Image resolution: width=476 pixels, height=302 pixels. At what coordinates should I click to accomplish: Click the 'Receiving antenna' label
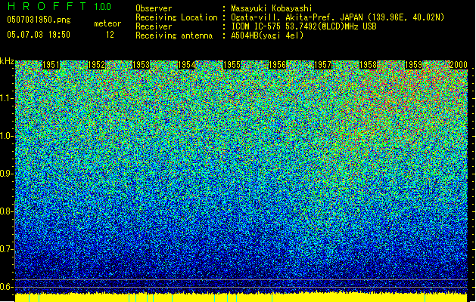click(x=174, y=35)
